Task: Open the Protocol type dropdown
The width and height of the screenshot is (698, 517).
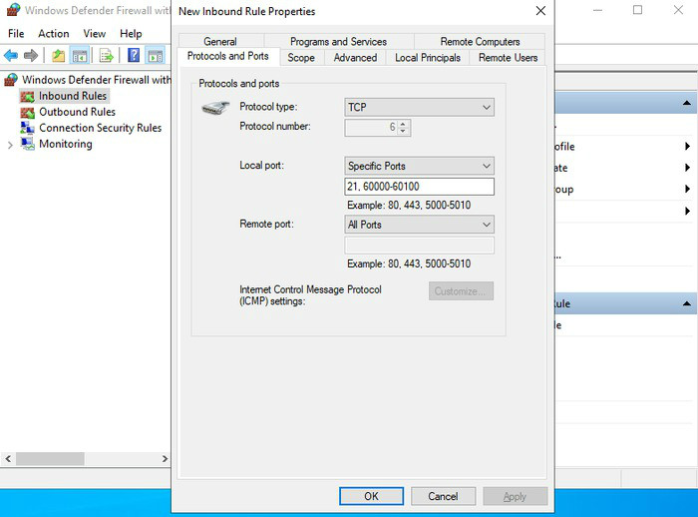Action: click(419, 107)
